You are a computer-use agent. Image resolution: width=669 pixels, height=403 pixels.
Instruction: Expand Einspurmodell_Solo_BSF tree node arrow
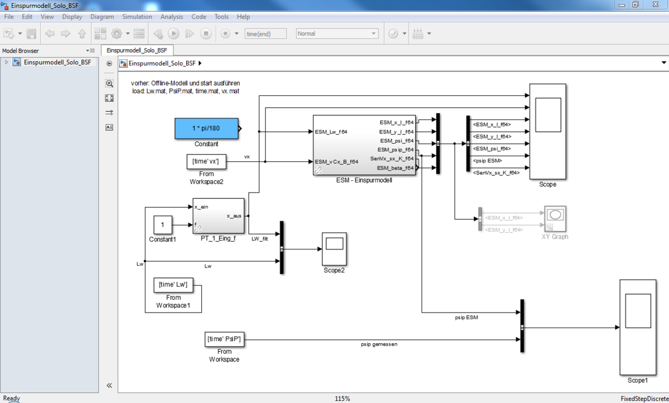pos(7,63)
